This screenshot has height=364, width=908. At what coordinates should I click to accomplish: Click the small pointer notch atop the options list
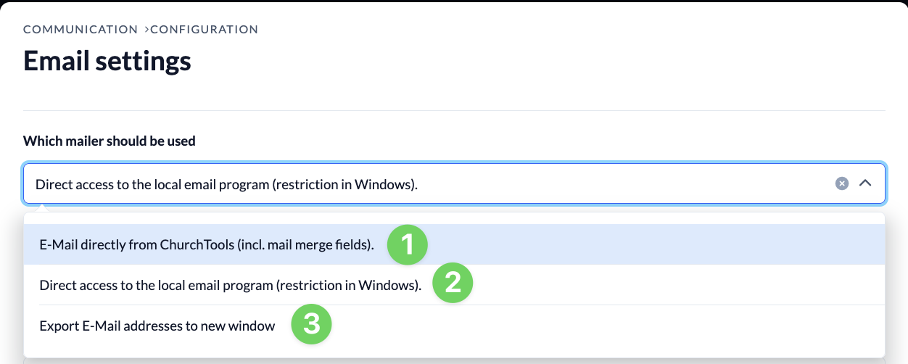point(43,209)
